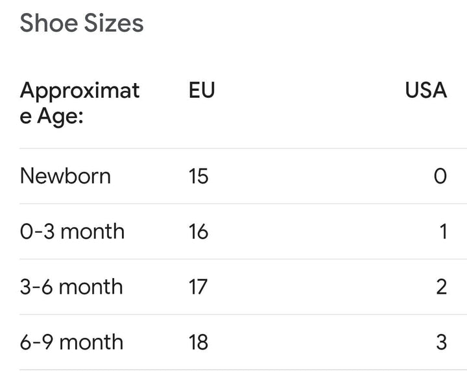Click EU size 15 cell
This screenshot has width=467, height=378.
(x=198, y=176)
